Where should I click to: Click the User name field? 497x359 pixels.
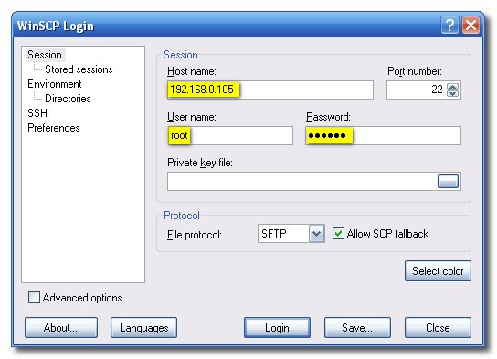pos(230,135)
